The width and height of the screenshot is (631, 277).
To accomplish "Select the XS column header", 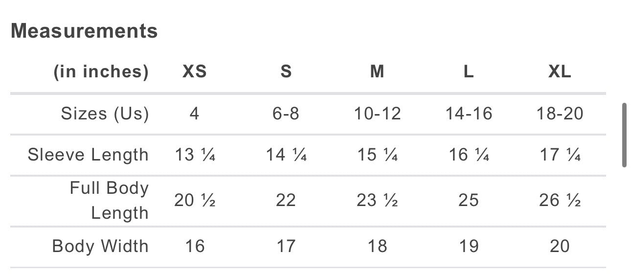I will pyautogui.click(x=195, y=72).
